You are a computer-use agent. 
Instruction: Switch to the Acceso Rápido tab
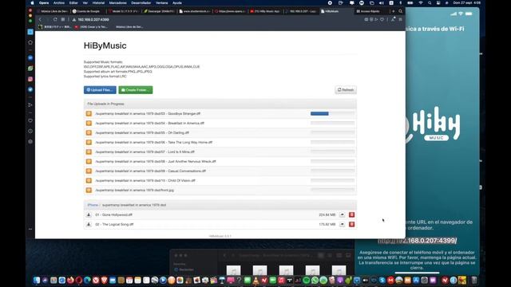[370, 11]
